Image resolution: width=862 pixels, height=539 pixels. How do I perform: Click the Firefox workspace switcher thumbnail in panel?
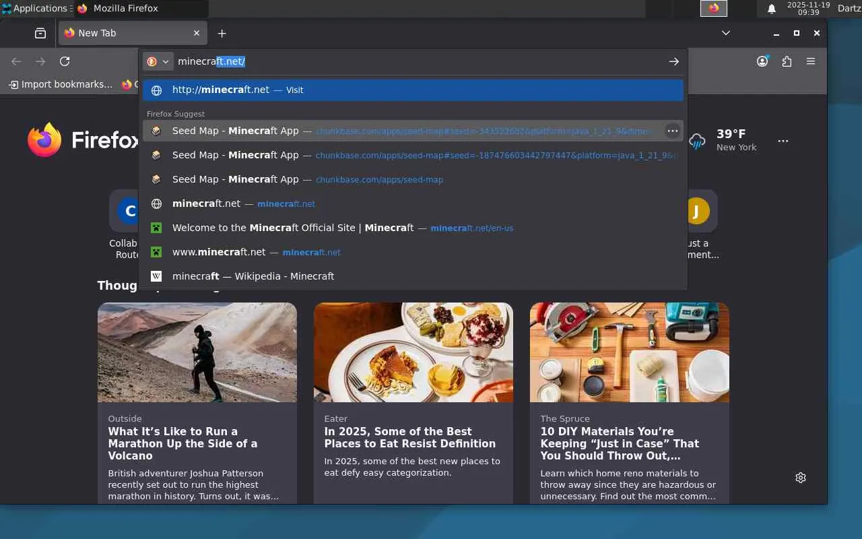714,8
